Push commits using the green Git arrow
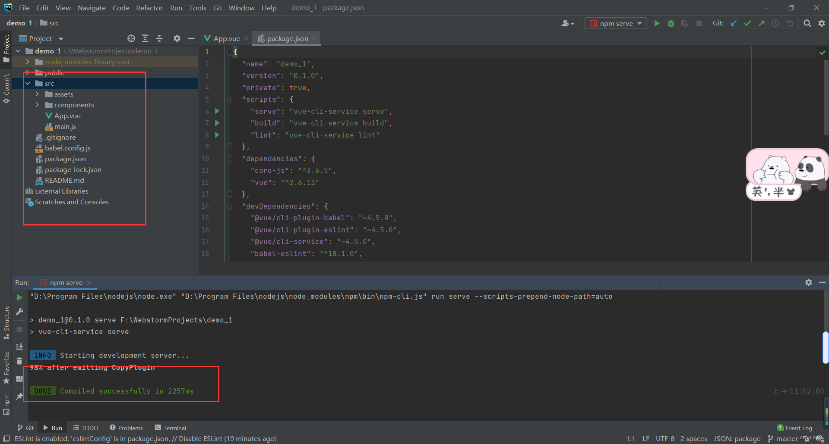829x444 pixels. 761,23
